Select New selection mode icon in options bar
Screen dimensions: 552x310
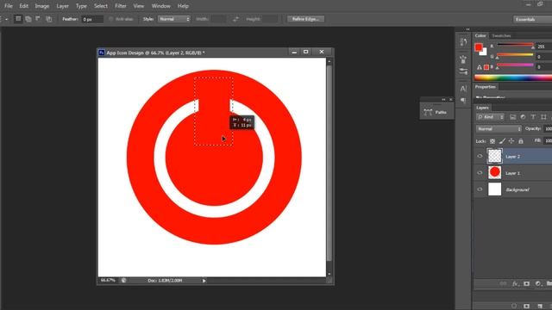pyautogui.click(x=18, y=19)
